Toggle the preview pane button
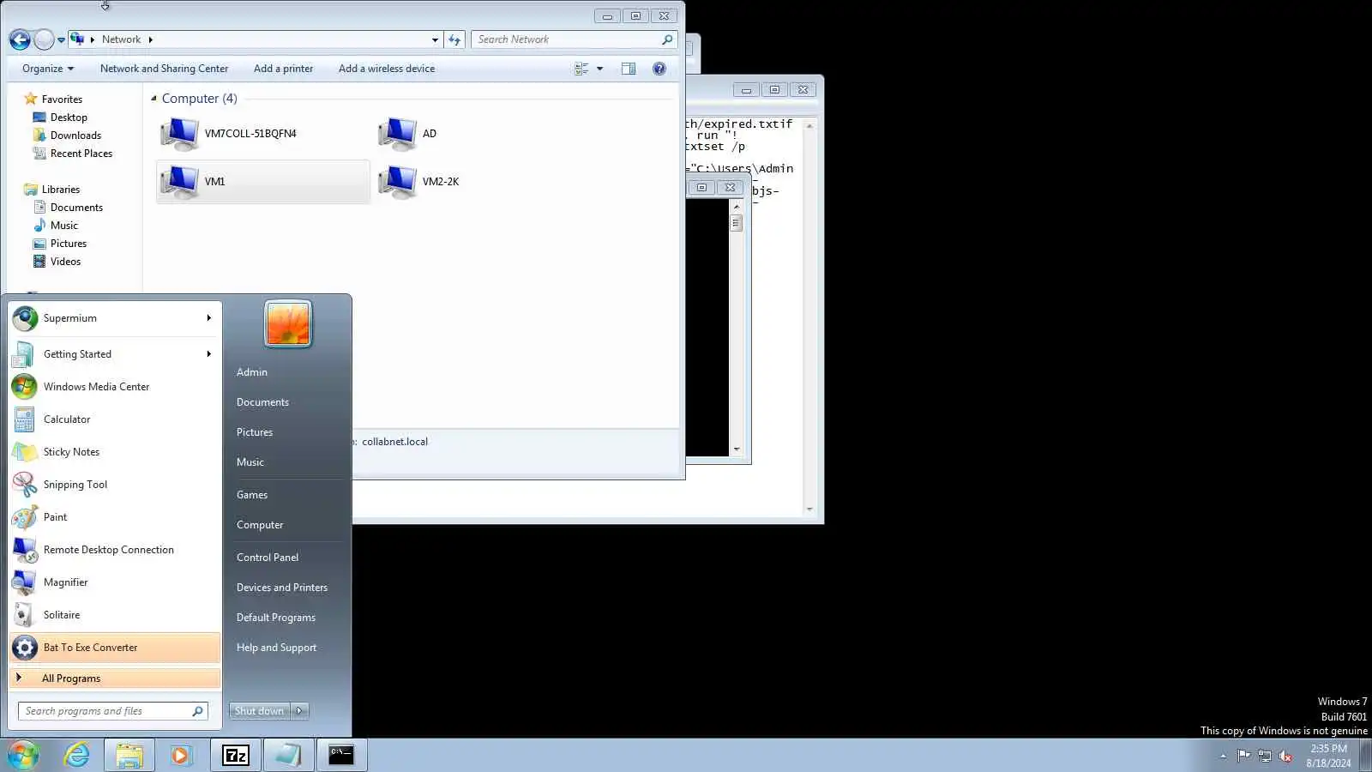 629,69
